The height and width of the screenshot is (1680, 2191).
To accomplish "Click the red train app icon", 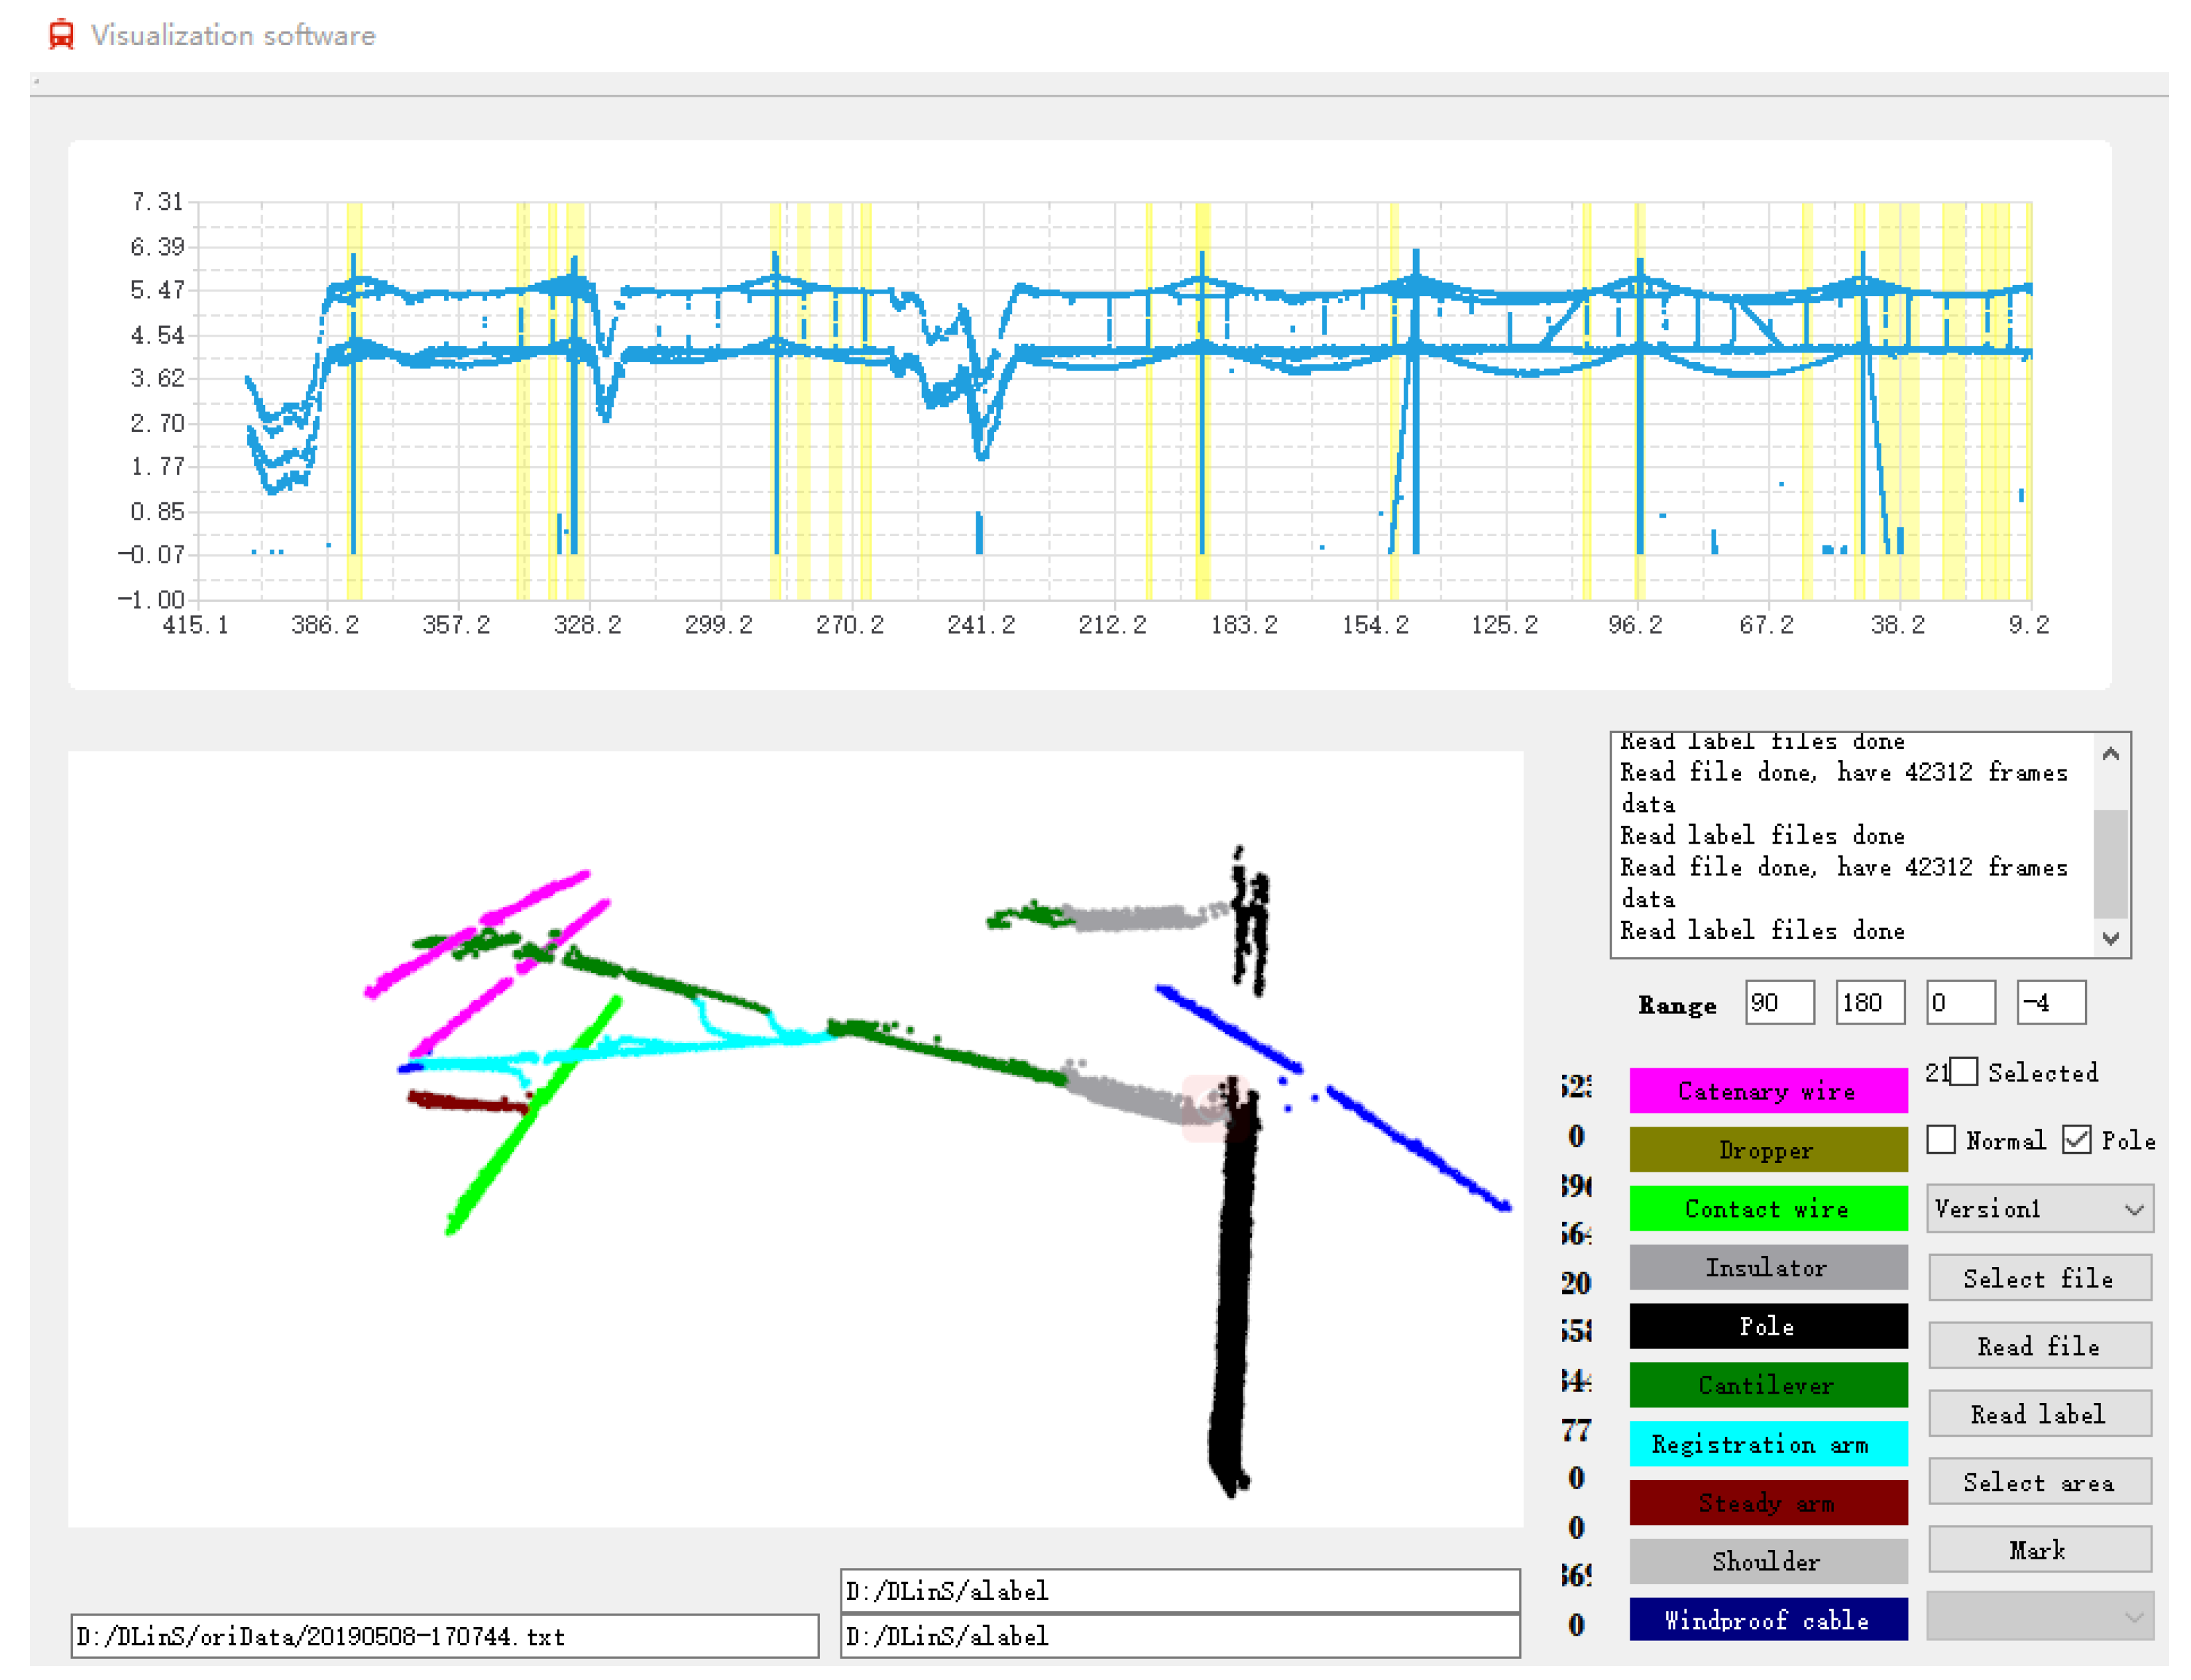I will coord(61,35).
